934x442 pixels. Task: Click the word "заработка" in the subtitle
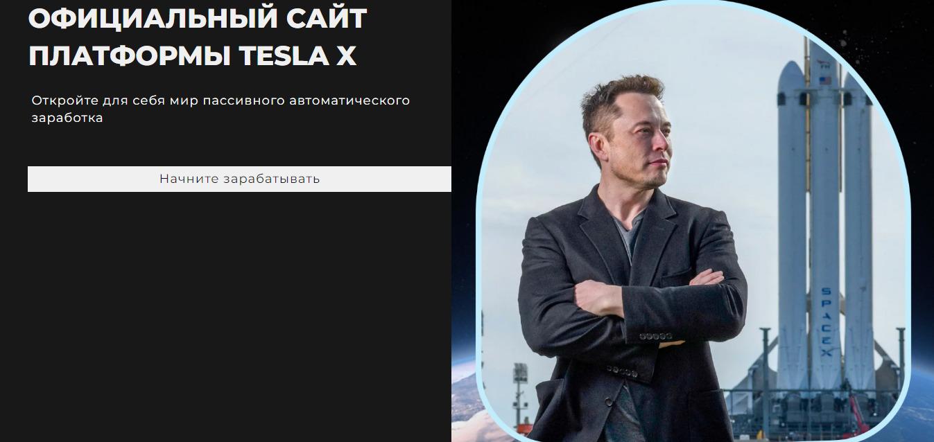click(x=67, y=118)
